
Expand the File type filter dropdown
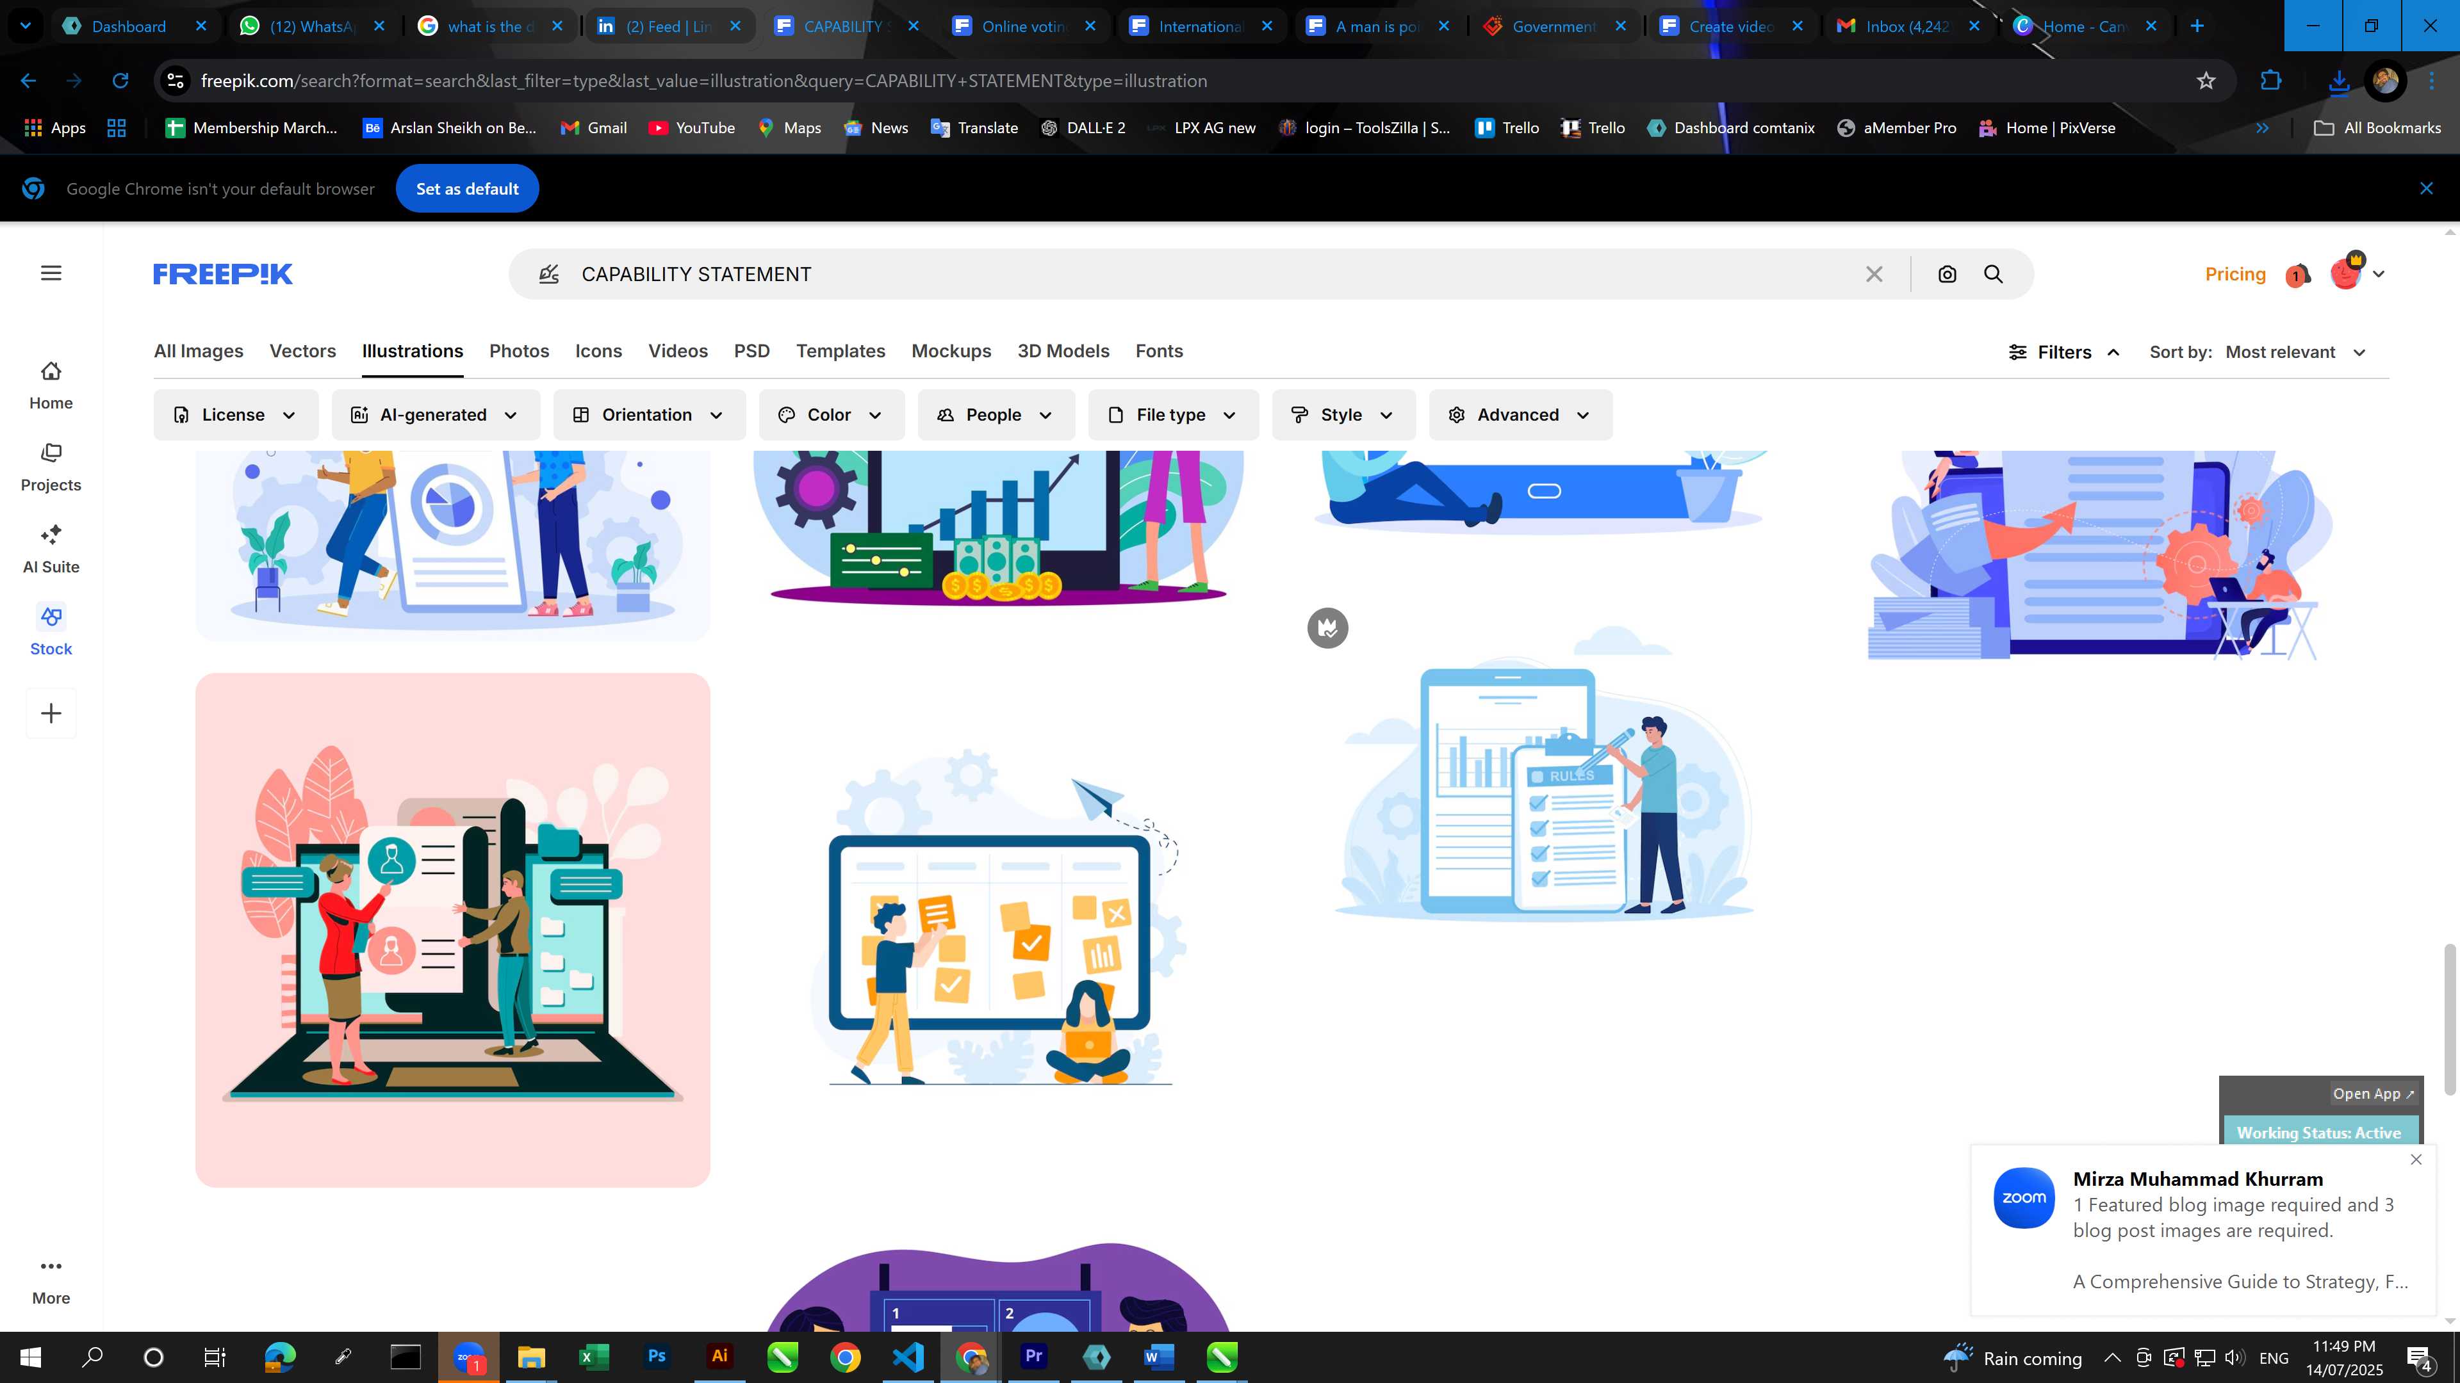pyautogui.click(x=1173, y=415)
